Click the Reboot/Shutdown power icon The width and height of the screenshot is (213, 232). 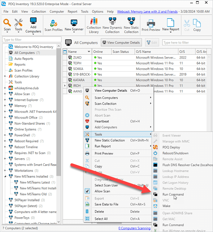pyautogui.click(x=155, y=153)
